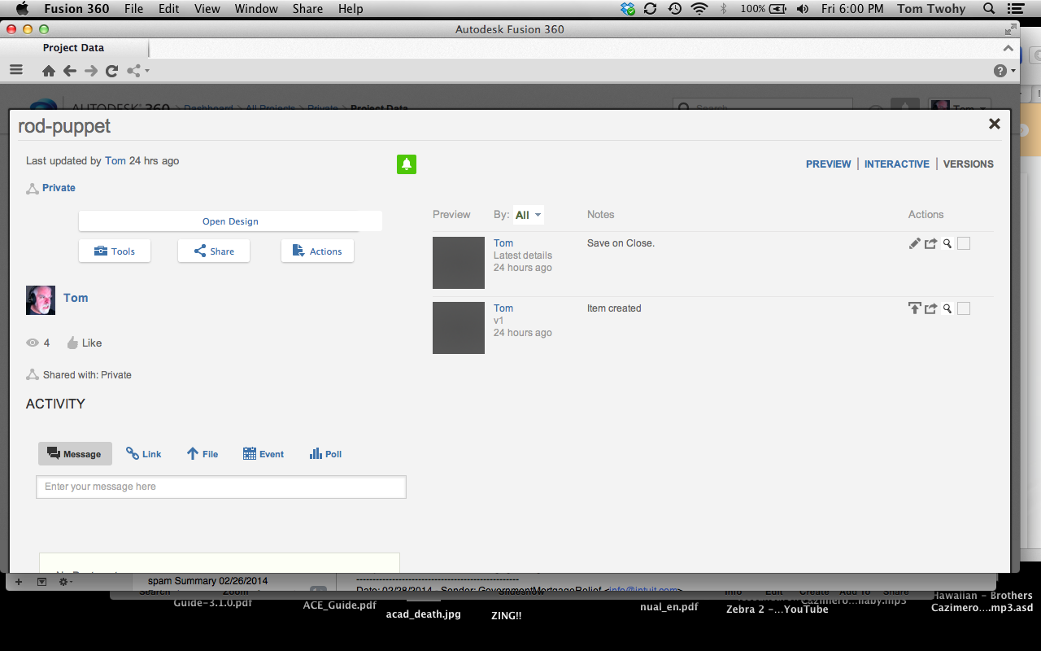
Task: Open the v1 version thumbnail
Action: (x=459, y=328)
